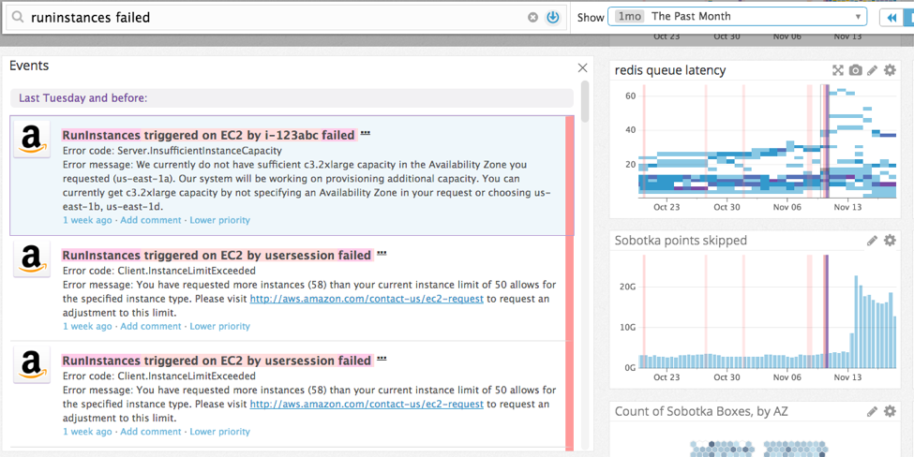Click '1 week ago' on the third event
This screenshot has height=457, width=914.
pos(87,432)
